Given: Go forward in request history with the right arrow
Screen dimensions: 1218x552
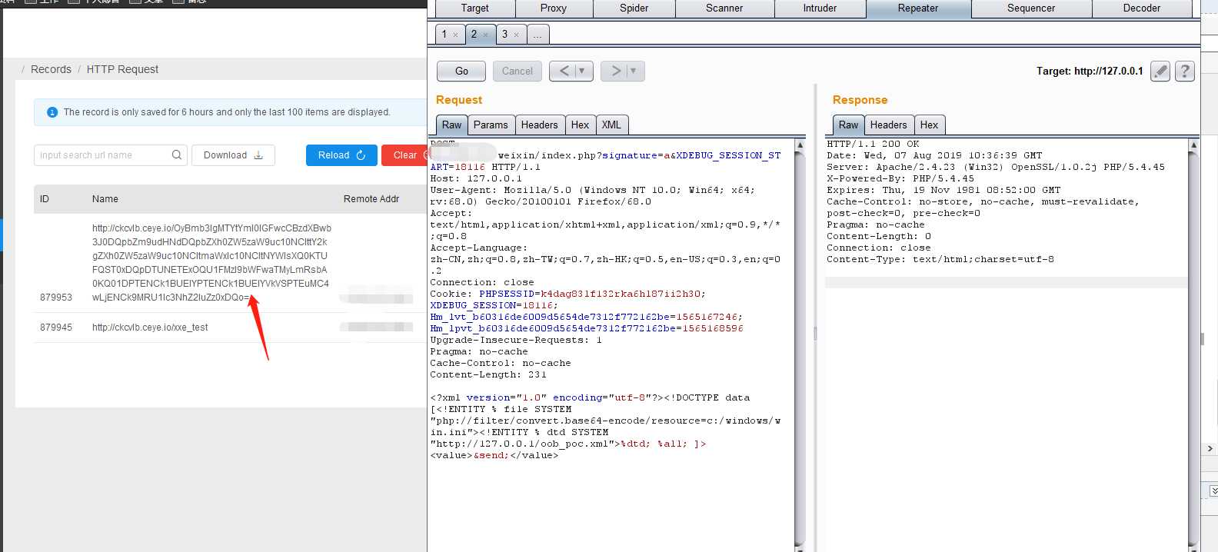Looking at the screenshot, I should 615,71.
